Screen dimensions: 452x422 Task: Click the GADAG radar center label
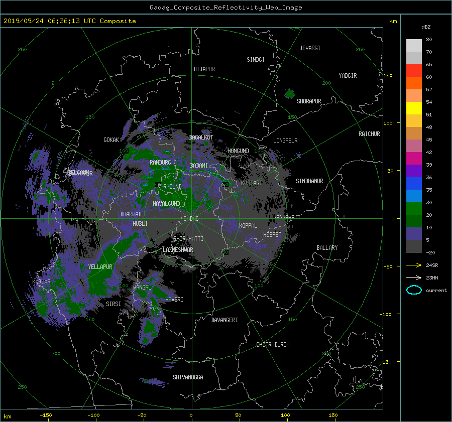click(191, 219)
